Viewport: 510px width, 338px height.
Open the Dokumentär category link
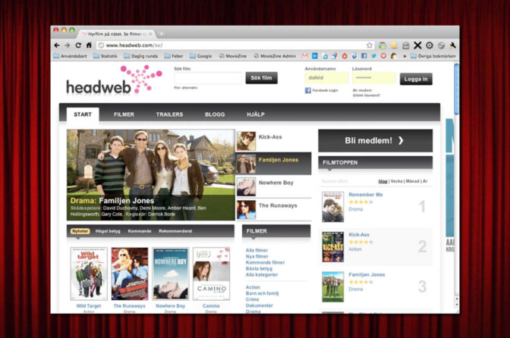pyautogui.click(x=260, y=305)
